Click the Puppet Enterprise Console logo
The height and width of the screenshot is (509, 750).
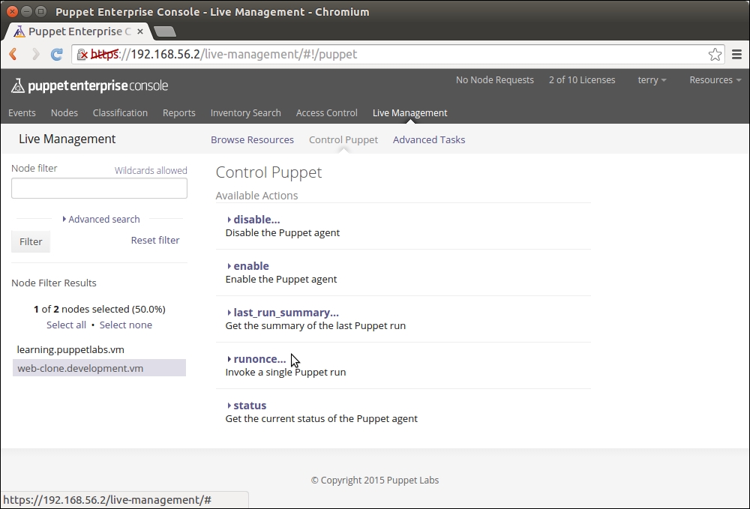(x=89, y=86)
